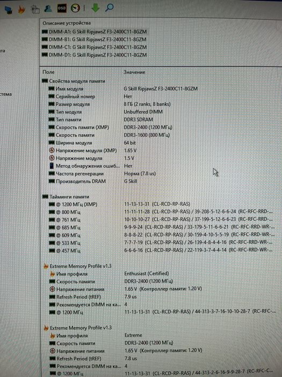Click the Enthusiast (Certified) value
Image resolution: width=282 pixels, height=377 pixels.
pyautogui.click(x=147, y=274)
